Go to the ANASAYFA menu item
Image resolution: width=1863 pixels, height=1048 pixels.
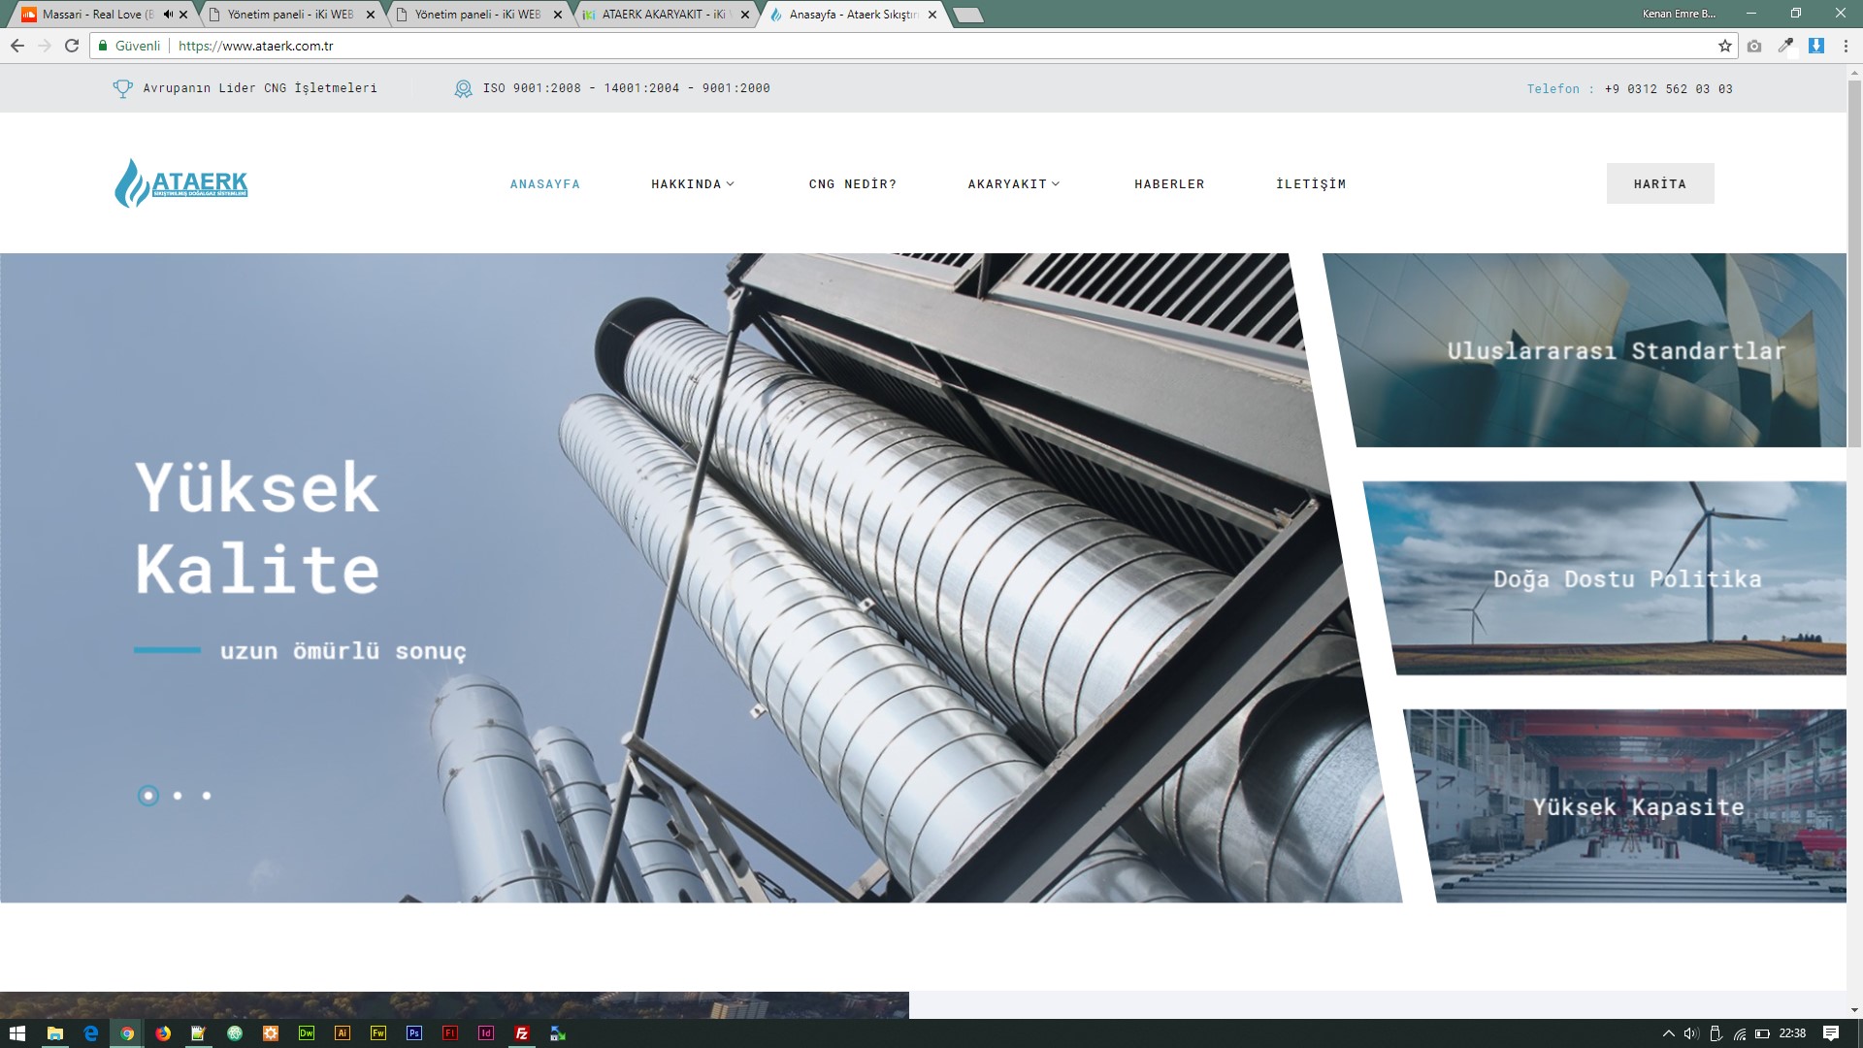[x=545, y=183]
